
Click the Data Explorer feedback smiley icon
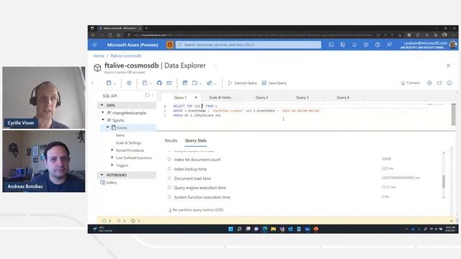[449, 83]
